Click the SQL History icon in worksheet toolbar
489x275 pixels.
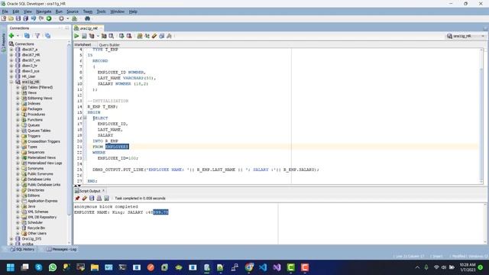162,36
